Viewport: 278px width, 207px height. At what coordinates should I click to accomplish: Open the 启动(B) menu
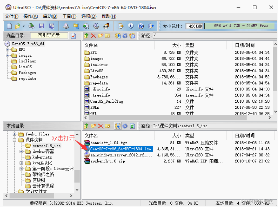(50, 16)
